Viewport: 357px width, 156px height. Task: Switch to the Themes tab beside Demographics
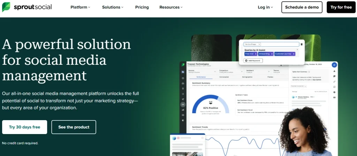[270, 77]
